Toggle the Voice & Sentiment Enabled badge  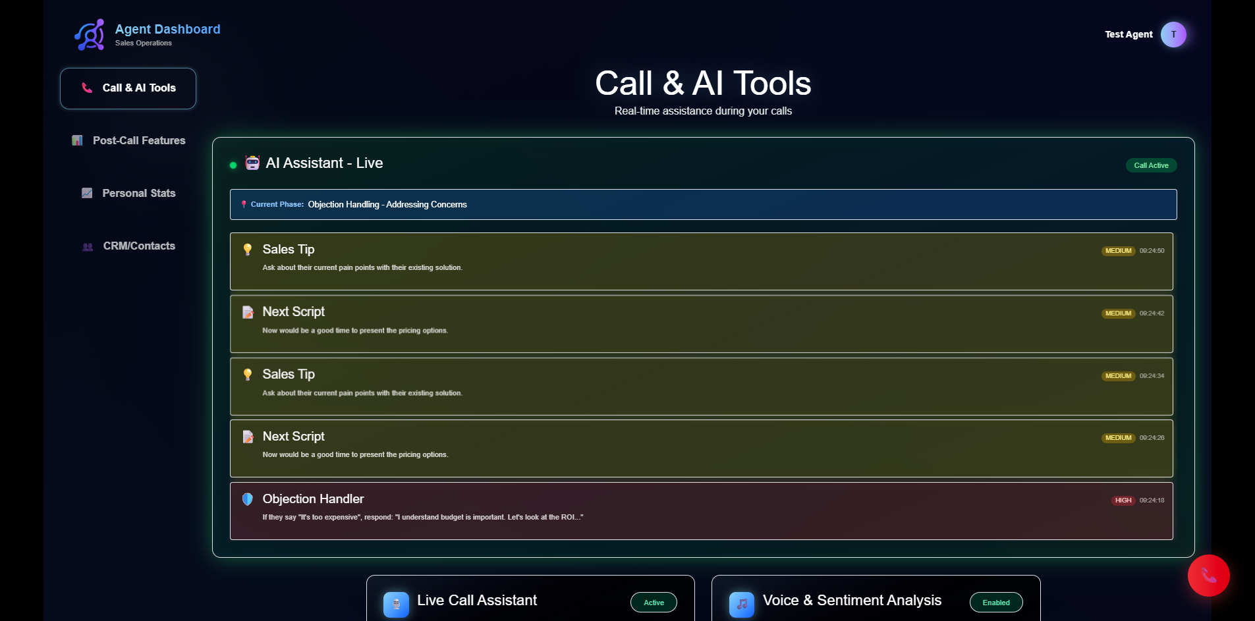point(995,603)
